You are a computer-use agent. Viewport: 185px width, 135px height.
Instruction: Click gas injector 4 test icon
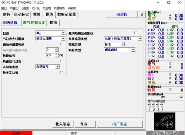pos(162,105)
